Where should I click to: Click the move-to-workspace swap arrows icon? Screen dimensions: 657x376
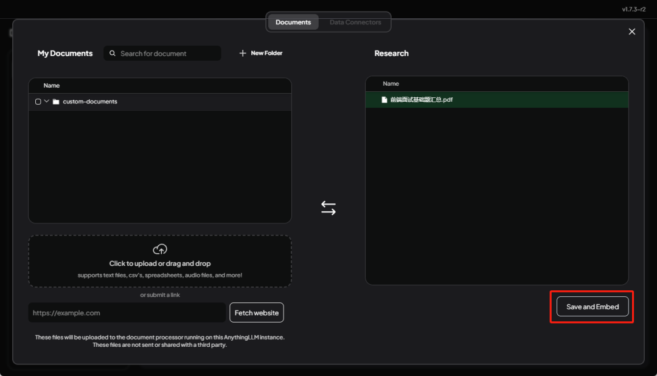(x=328, y=208)
